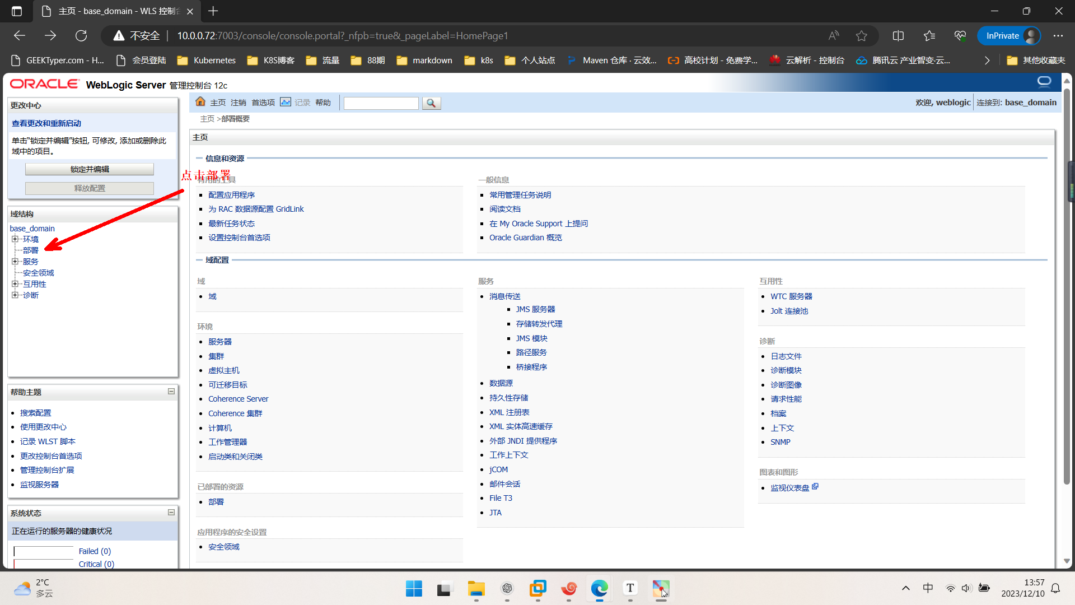
Task: Click 搜索配置 help topic link
Action: tap(36, 413)
